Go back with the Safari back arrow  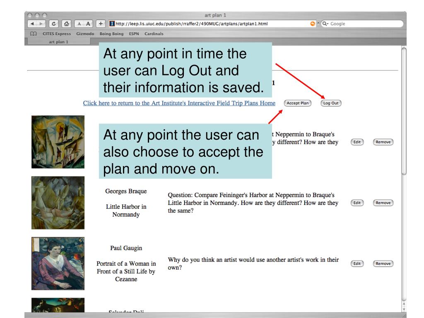32,24
